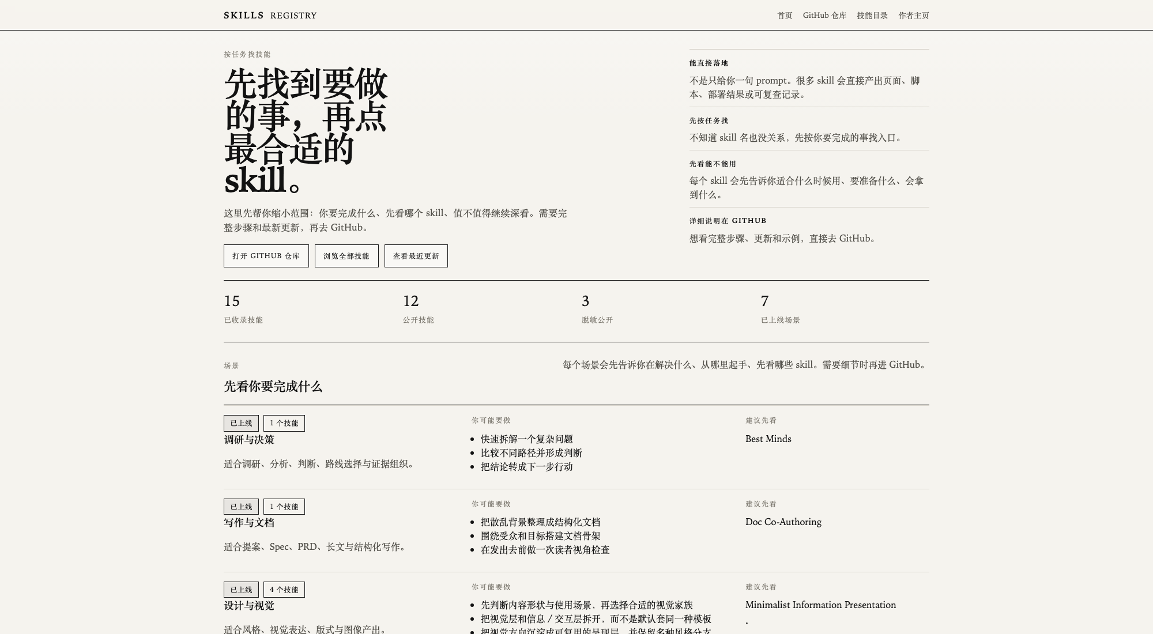Select the 先看能不能用 heading
Viewport: 1153px width, 634px height.
(713, 164)
